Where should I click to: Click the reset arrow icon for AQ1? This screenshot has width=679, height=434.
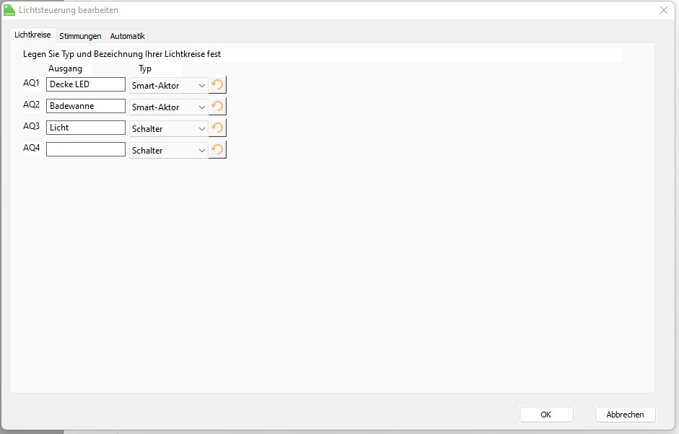click(x=217, y=85)
